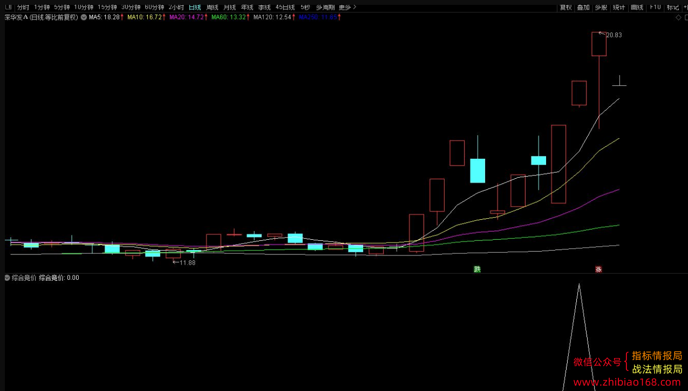688x391 pixels.
Task: Click the 叠加 overlay button
Action: (x=583, y=7)
